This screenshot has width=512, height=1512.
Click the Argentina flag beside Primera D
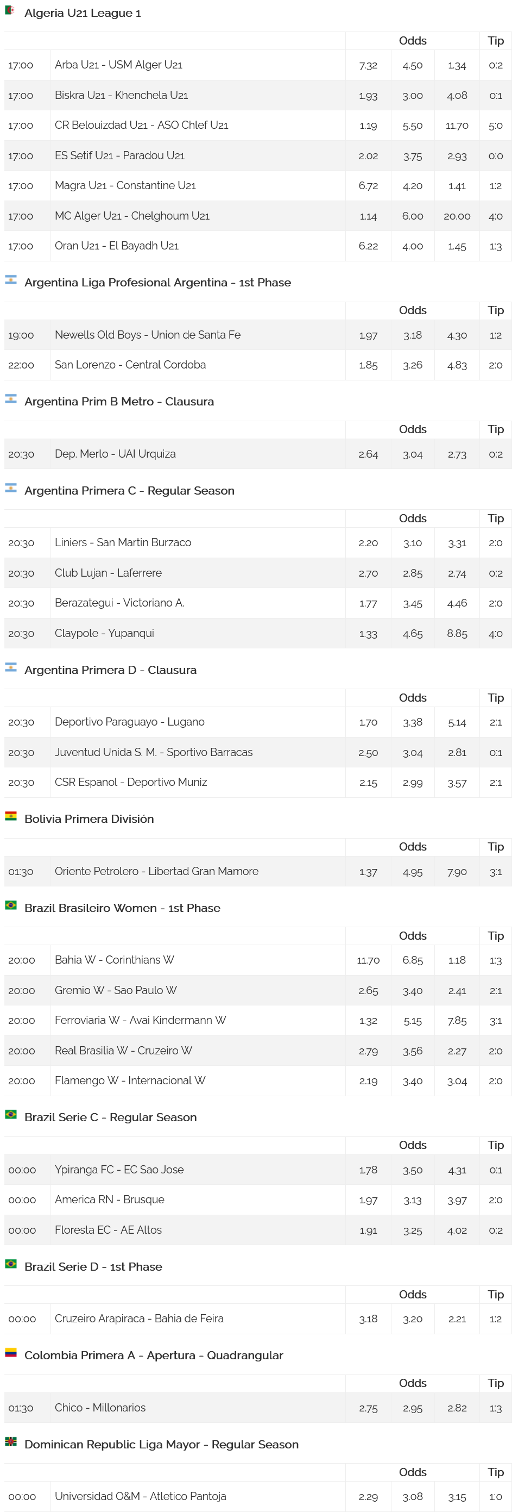tap(10, 667)
